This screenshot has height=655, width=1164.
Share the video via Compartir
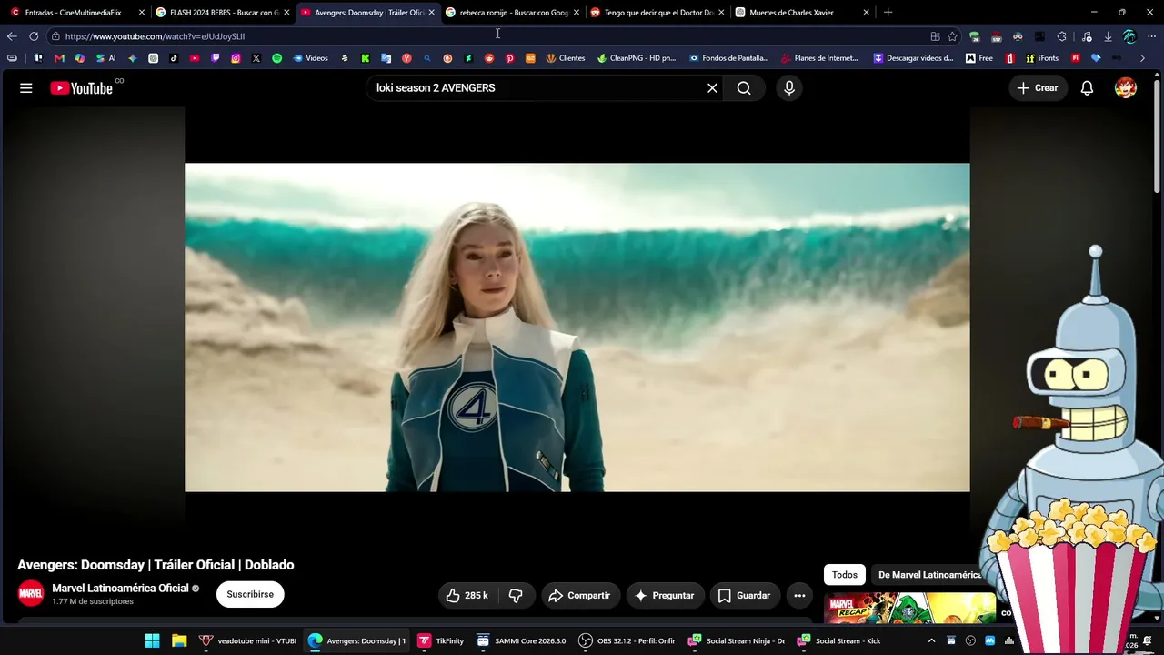click(x=580, y=596)
